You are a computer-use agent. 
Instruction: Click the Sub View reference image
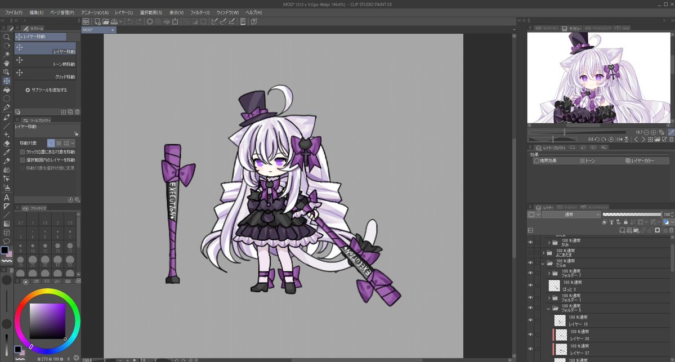point(599,78)
